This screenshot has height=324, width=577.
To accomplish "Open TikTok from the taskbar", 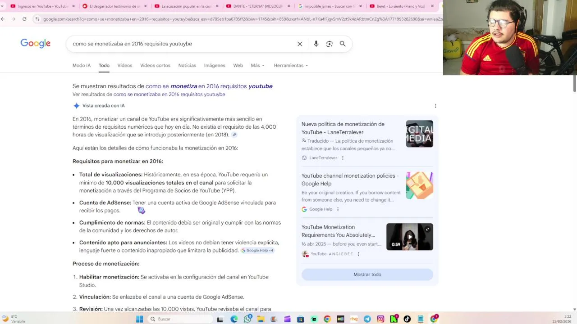I will pos(407,319).
